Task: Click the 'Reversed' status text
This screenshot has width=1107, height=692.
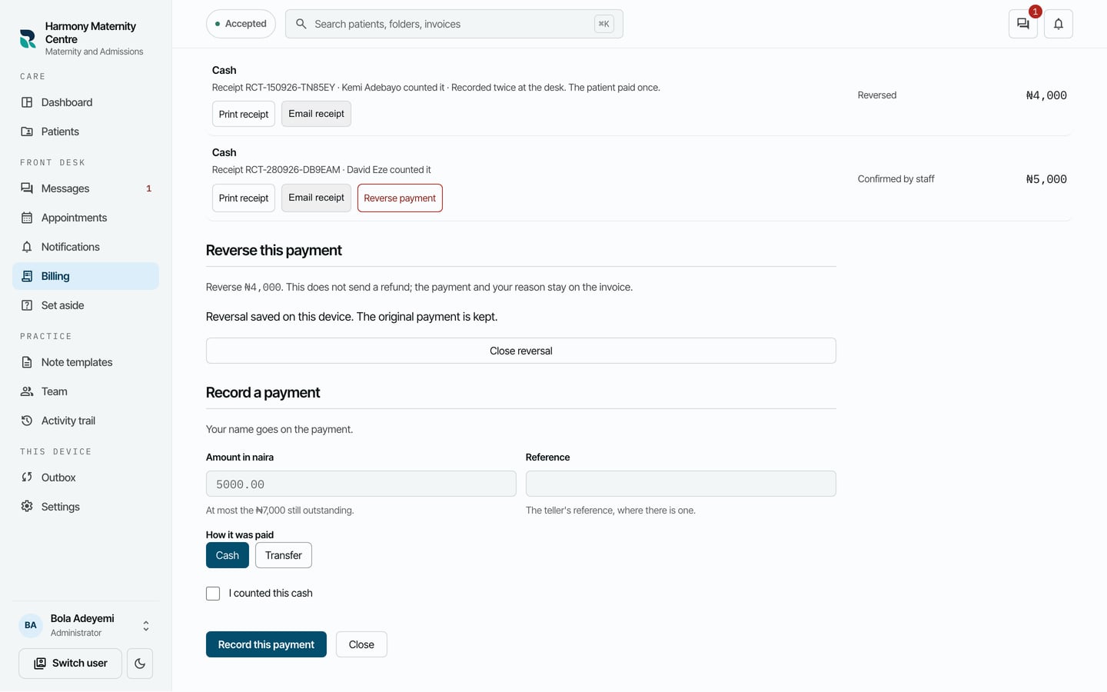Action: click(x=877, y=95)
